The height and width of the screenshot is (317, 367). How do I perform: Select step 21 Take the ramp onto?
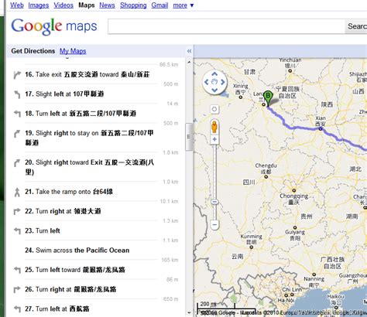[69, 192]
